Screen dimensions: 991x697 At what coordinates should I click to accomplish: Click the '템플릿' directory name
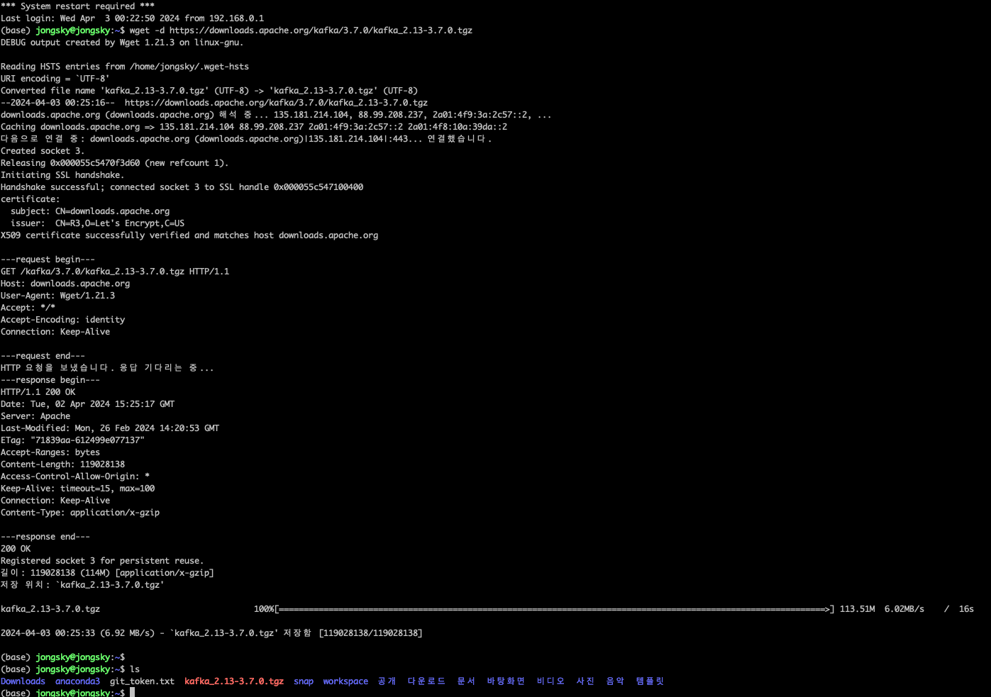[650, 681]
